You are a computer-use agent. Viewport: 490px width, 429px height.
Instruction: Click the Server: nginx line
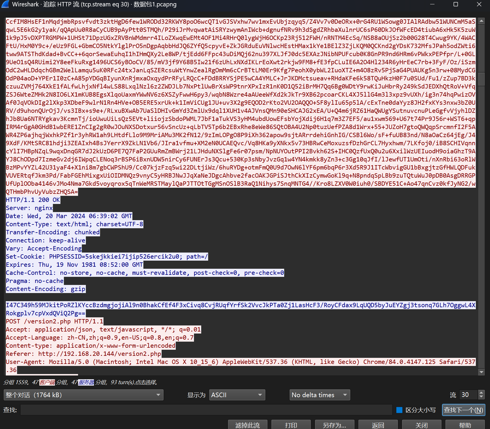(29, 208)
